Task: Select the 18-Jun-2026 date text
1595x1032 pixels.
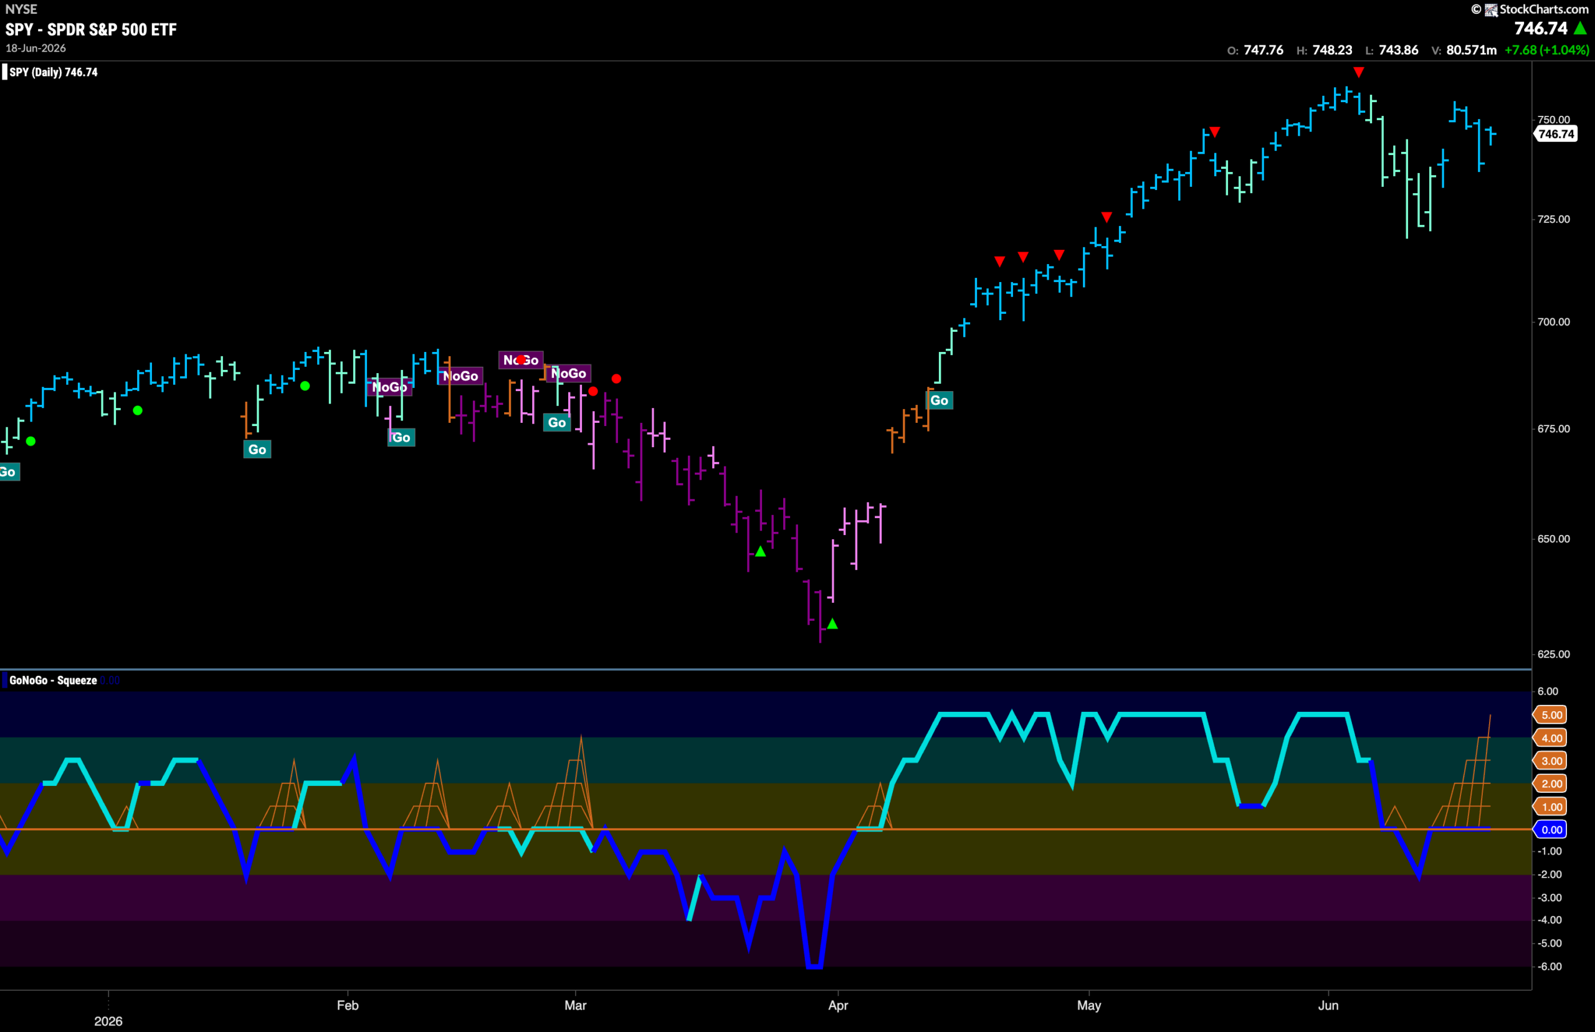Action: click(36, 48)
